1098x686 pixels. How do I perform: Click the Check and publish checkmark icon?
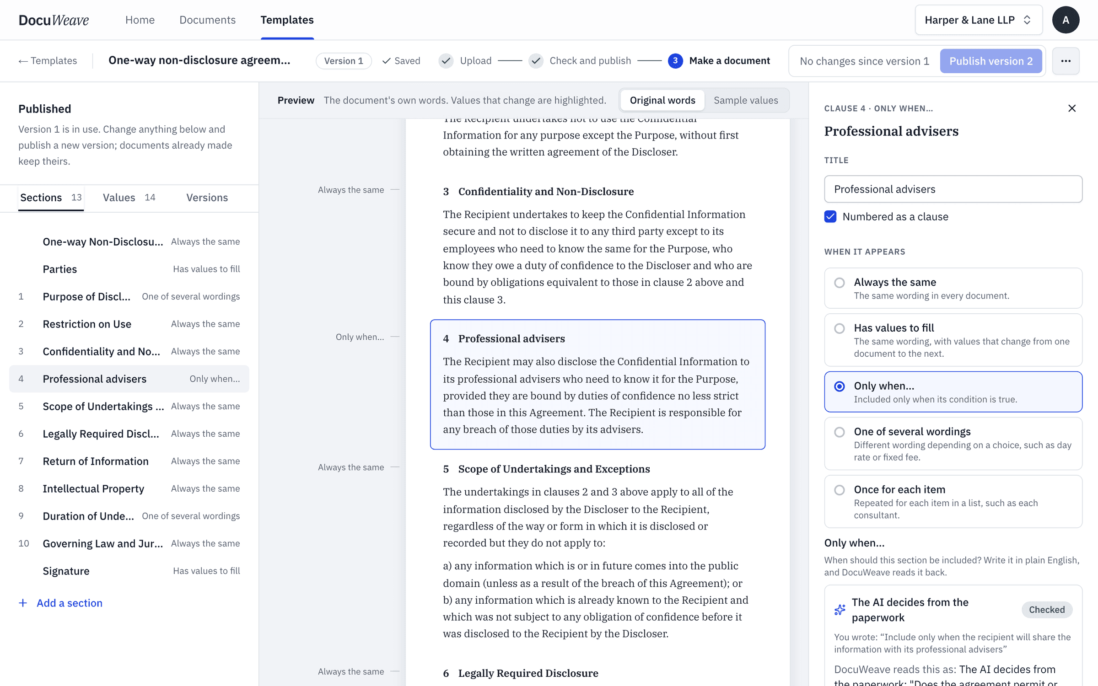pyautogui.click(x=536, y=61)
